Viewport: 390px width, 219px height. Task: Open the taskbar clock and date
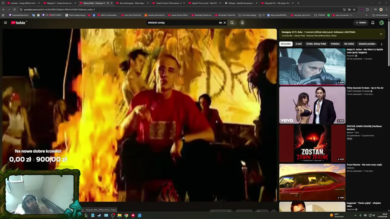point(383,215)
